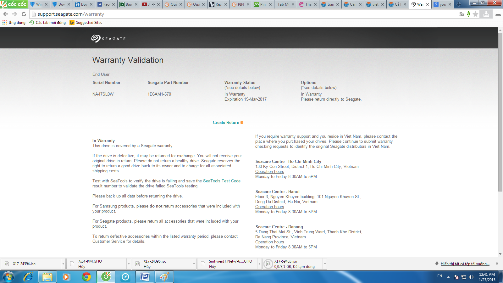
Task: Launch Internet Explorer from the taskbar
Action: click(28, 277)
